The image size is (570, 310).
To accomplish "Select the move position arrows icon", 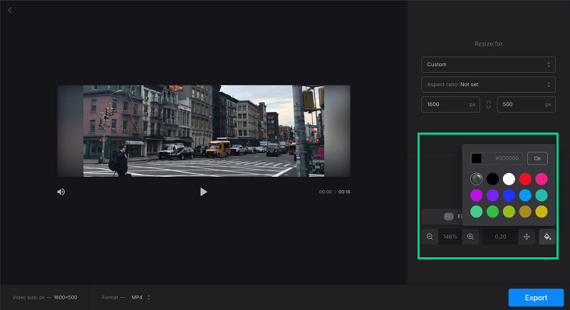I will click(527, 237).
